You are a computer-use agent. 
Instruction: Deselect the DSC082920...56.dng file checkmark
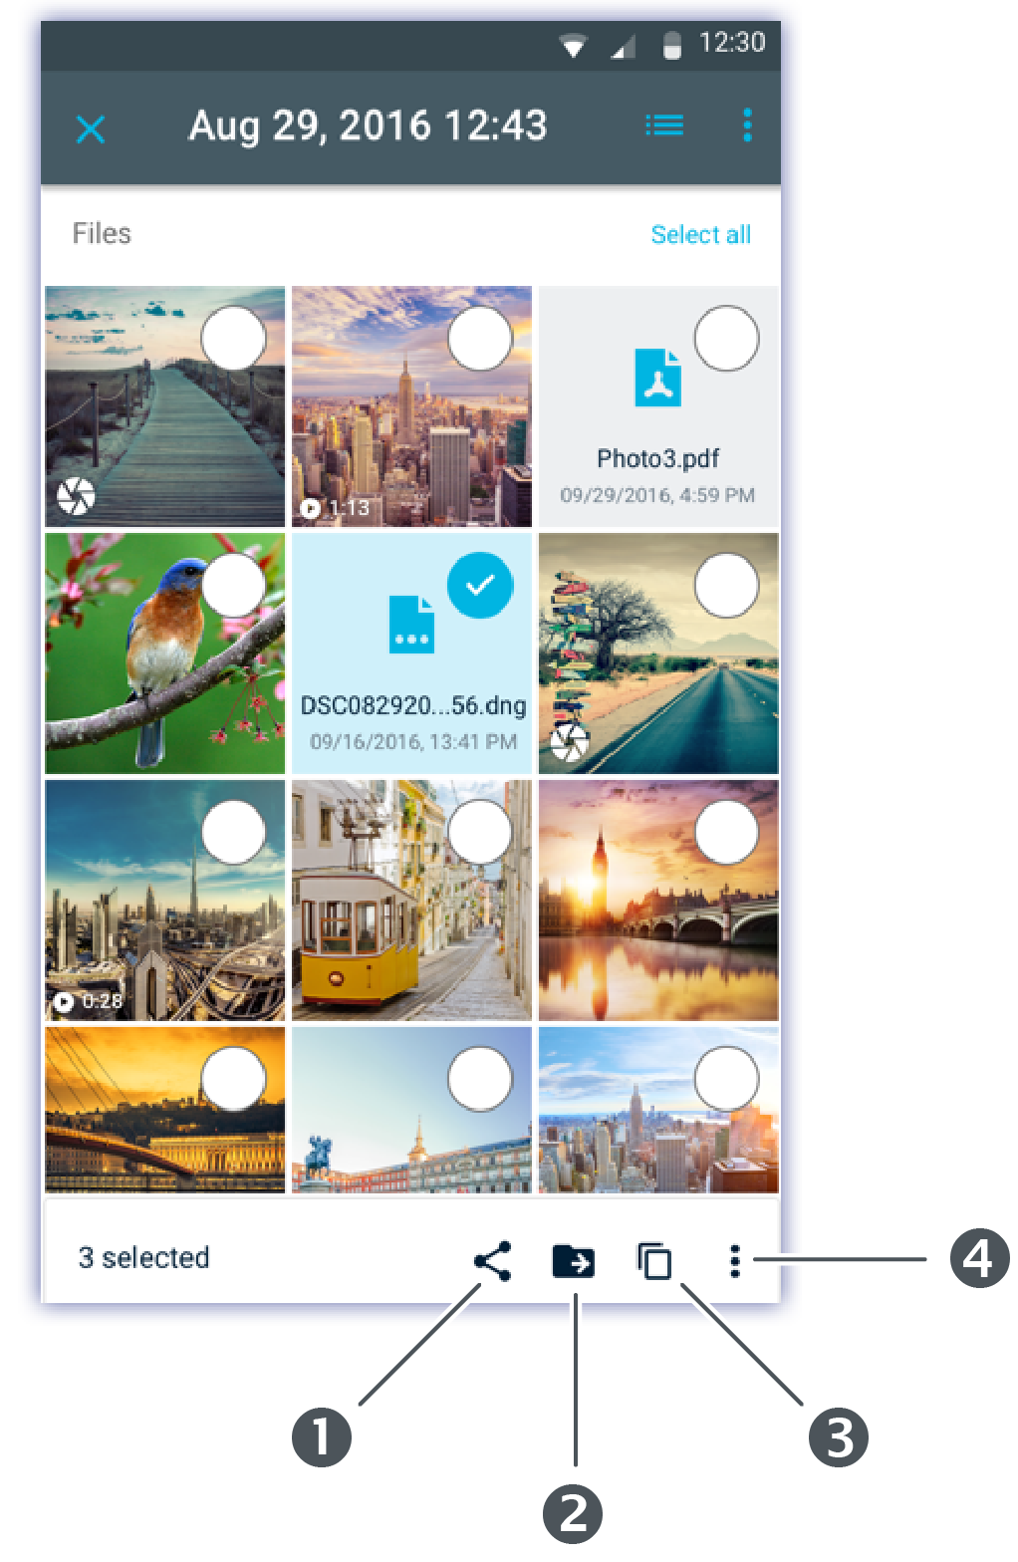(x=480, y=586)
